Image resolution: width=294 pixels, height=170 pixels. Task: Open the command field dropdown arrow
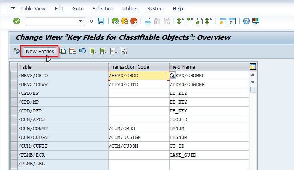tap(81, 21)
